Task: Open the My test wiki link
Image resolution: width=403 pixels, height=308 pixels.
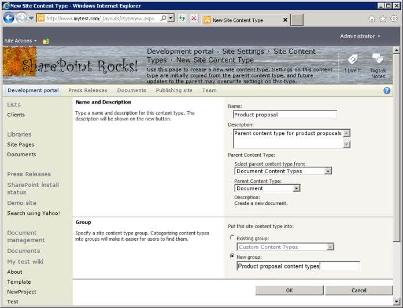Action: coord(25,262)
